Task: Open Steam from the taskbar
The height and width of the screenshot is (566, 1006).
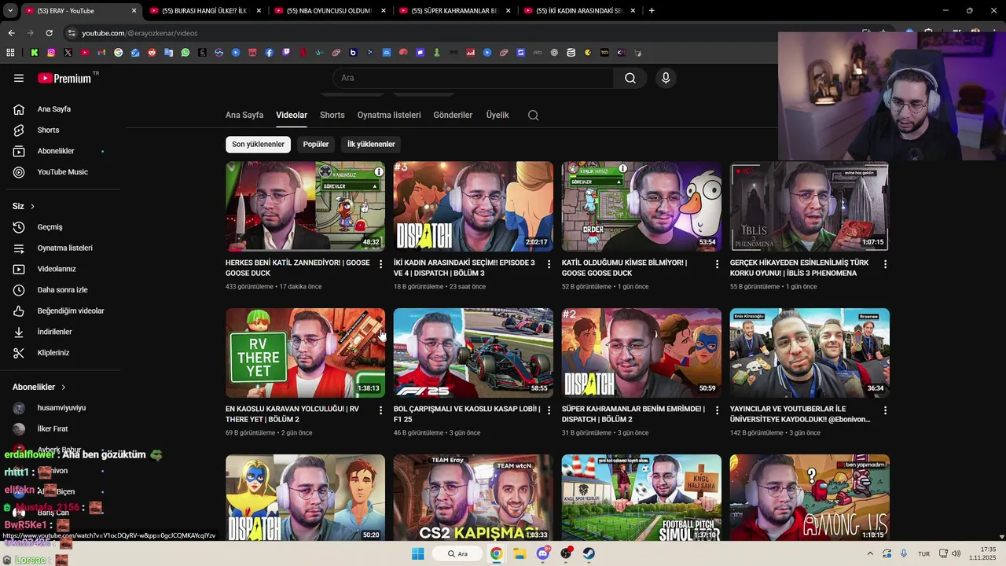Action: pos(589,553)
